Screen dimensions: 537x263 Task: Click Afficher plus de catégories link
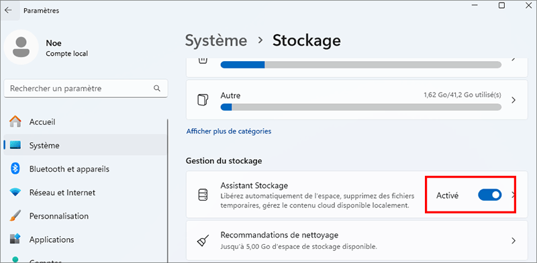(x=229, y=131)
